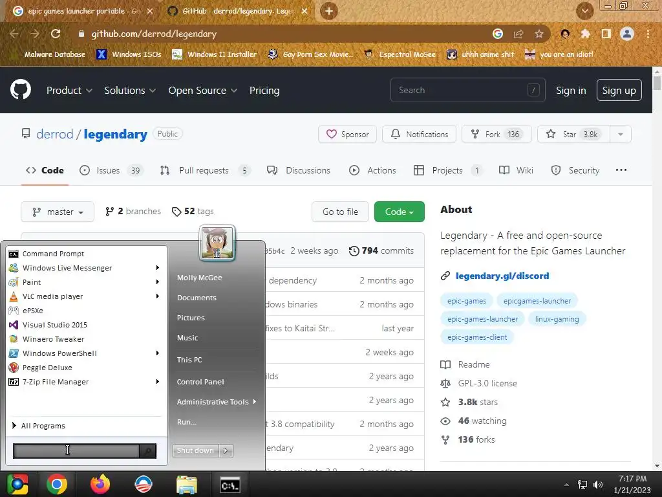662x497 pixels.
Task: Switch to the Actions tab
Action: pos(372,170)
